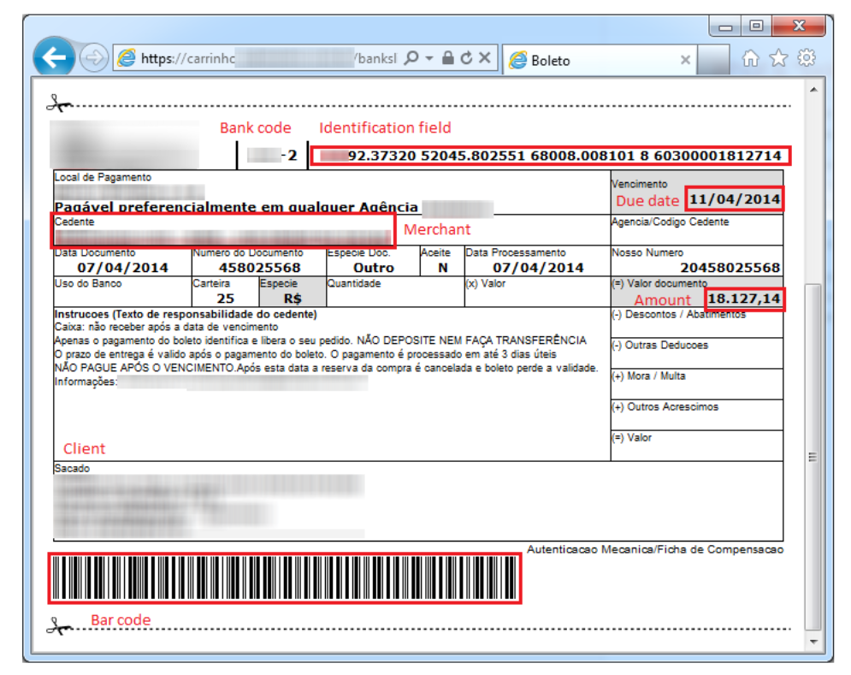Viewport: 851px width, 675px height.
Task: Click Especie value R$
Action: coord(293,299)
